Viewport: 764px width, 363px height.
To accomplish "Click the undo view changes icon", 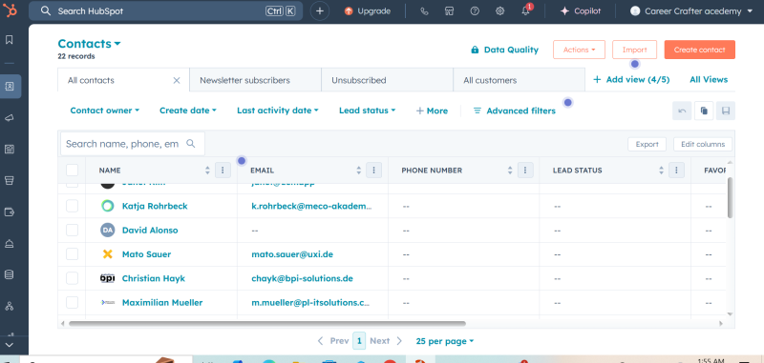I will point(682,111).
